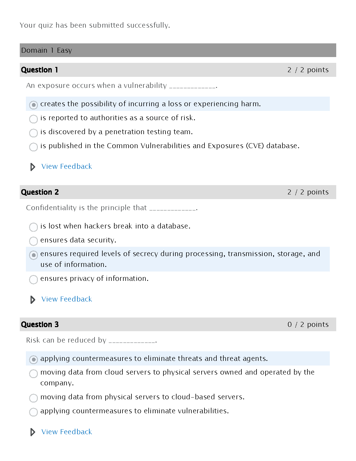356x461 pixels.
Task: Pick the 'published in the CVE database' option
Action: coord(33,147)
